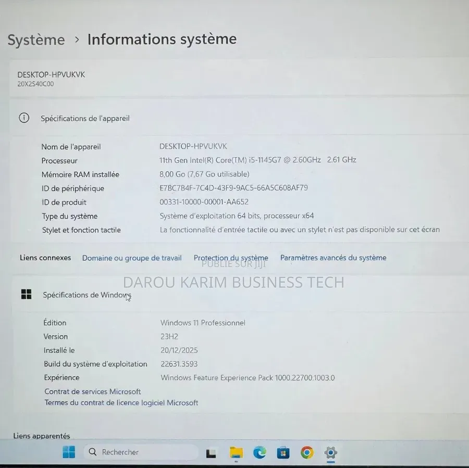469x468 pixels.
Task: Click the top DESKTOP-HPVUKVK header name
Action: point(51,74)
